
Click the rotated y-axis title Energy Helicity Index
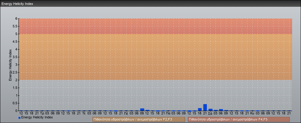(10, 65)
